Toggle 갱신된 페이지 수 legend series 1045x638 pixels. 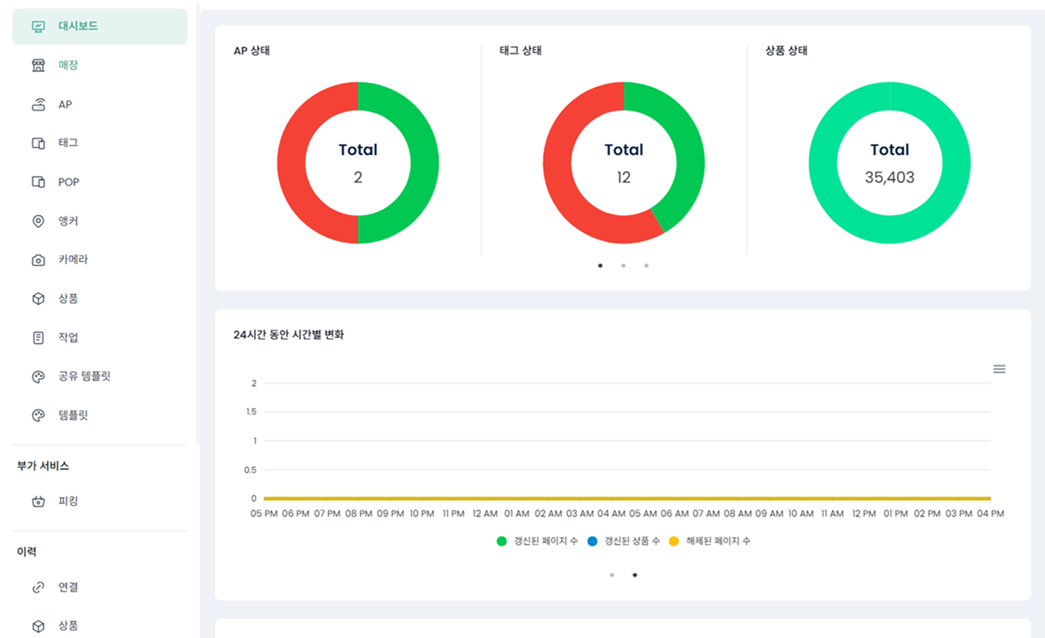point(537,541)
